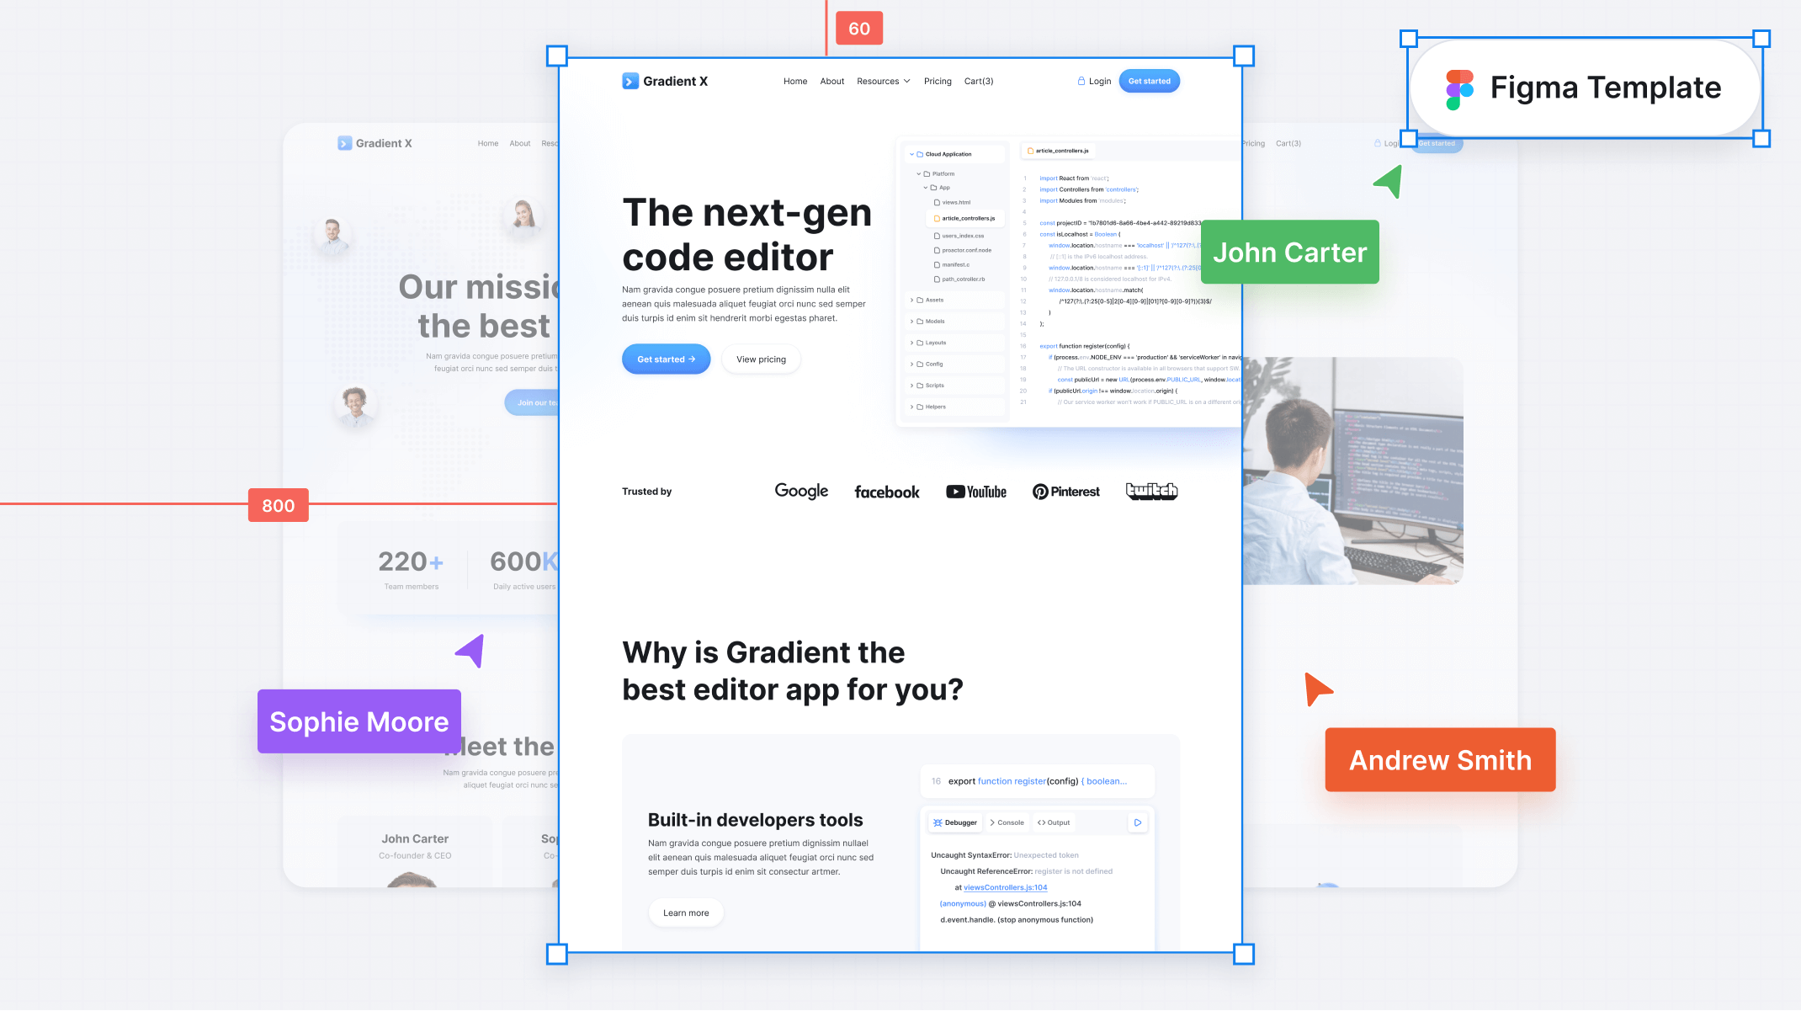Image resolution: width=1801 pixels, height=1011 pixels.
Task: Select the View pricing link
Action: point(761,359)
